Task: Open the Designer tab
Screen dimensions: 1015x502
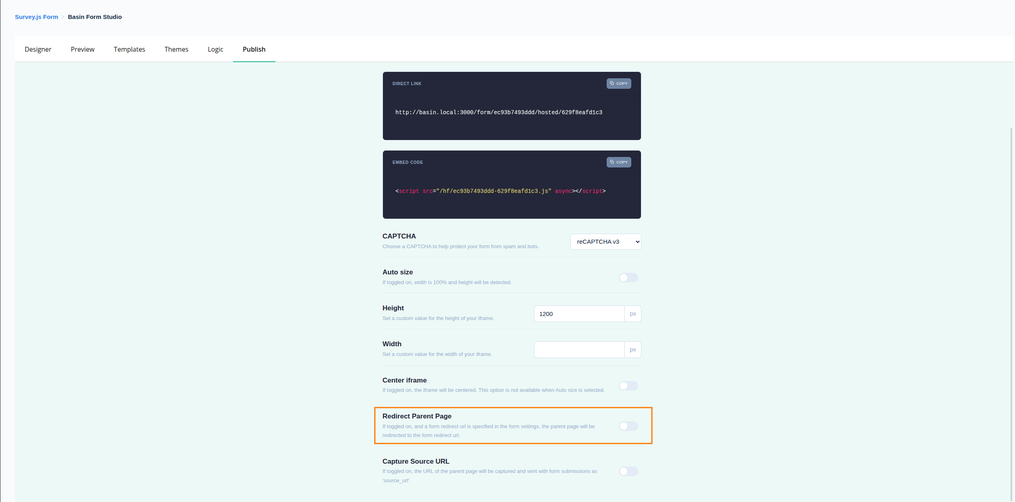Action: coord(38,49)
